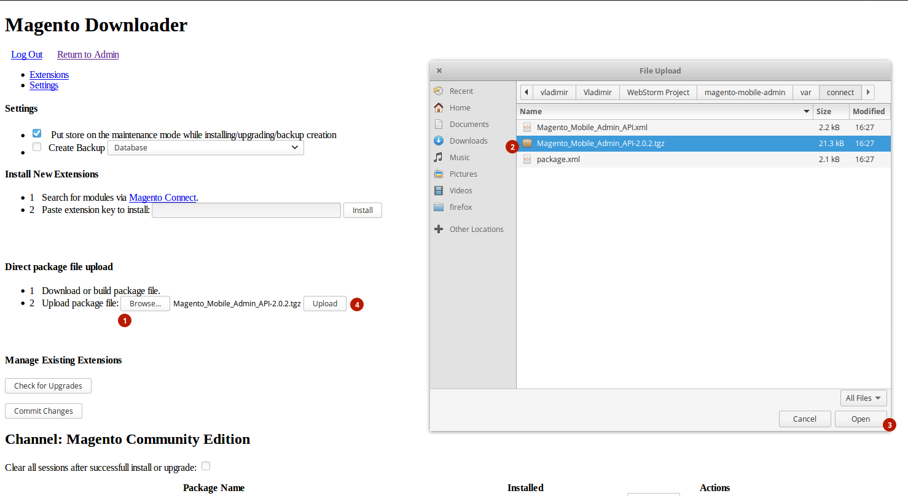Jump to magento-mobile-admin path segment
Image resolution: width=908 pixels, height=496 pixels.
tap(745, 92)
